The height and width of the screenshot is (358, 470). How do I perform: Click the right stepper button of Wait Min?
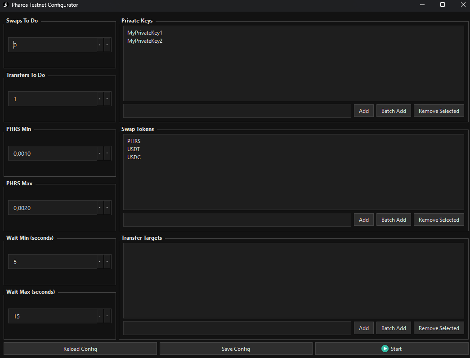107,262
